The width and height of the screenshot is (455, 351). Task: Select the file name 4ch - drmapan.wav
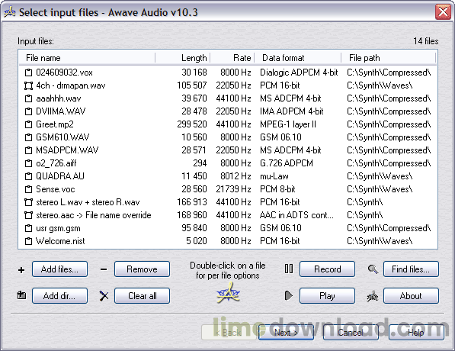pyautogui.click(x=71, y=85)
